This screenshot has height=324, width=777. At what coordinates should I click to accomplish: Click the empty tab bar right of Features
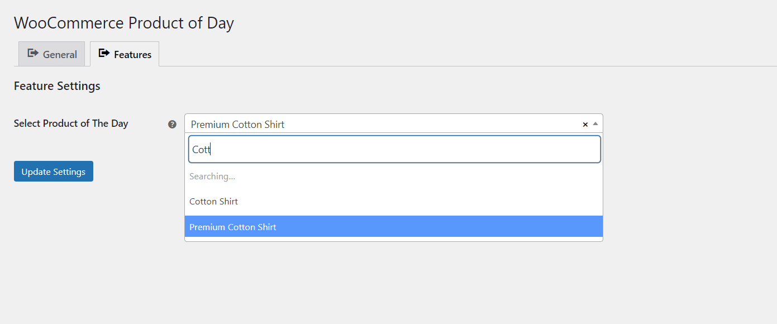[x=447, y=54]
